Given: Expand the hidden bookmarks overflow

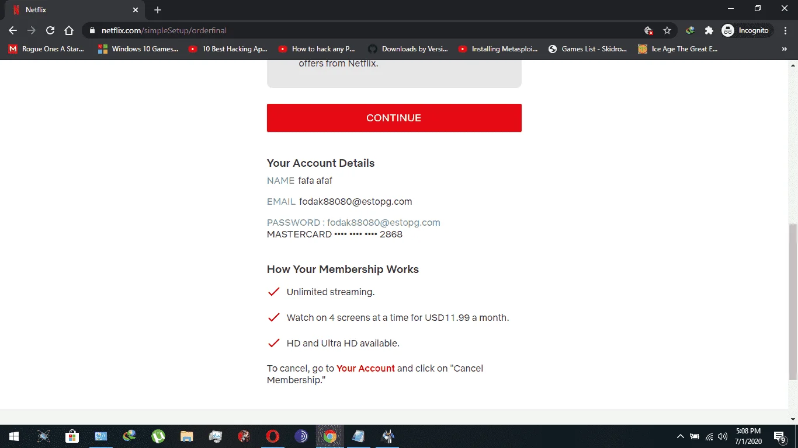Looking at the screenshot, I should coord(784,49).
